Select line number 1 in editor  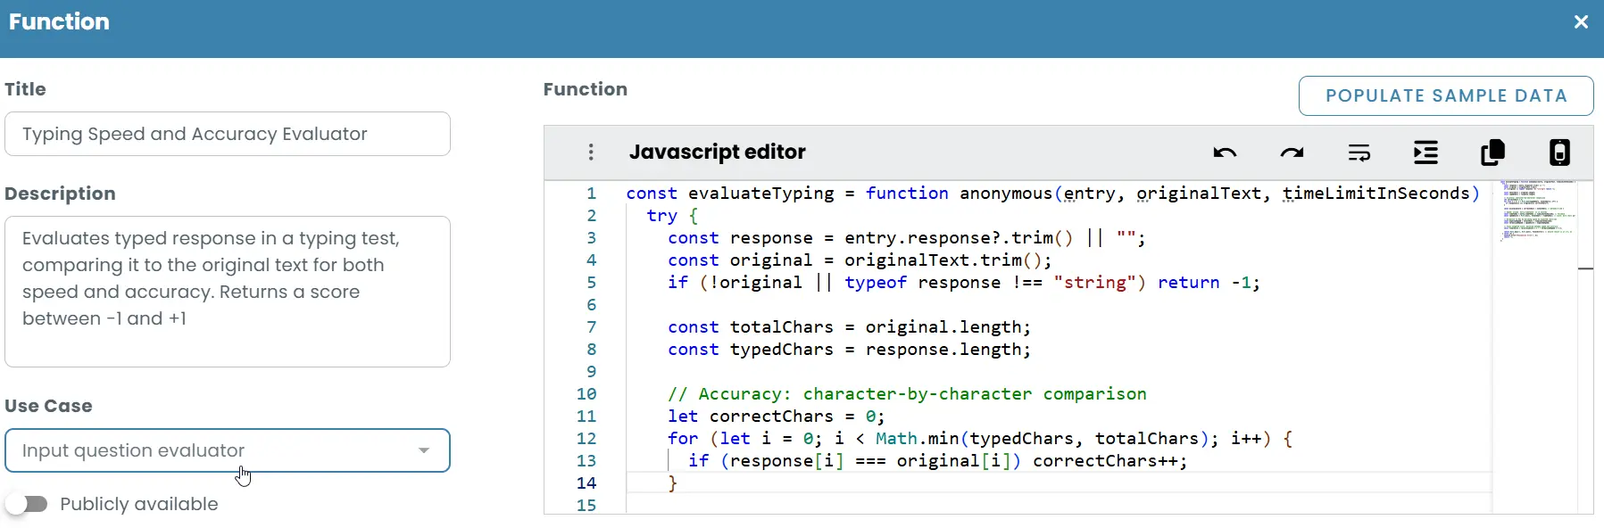591,193
